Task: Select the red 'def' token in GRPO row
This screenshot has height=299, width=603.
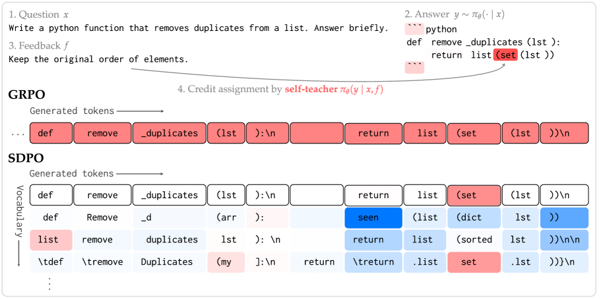Action: point(51,133)
